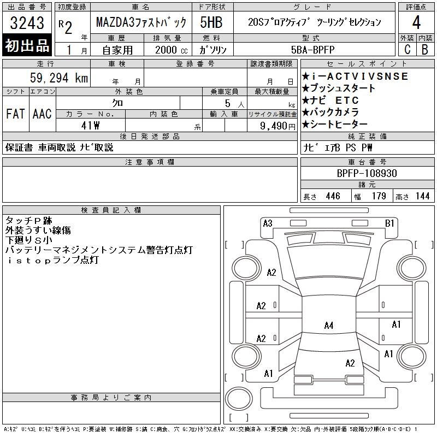437x437 pixels.
Task: Click the damage code legend at bottom
Action: pyautogui.click(x=211, y=429)
